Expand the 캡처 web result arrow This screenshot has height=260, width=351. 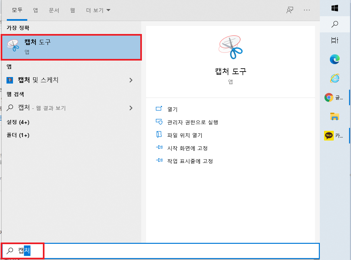[x=131, y=108]
